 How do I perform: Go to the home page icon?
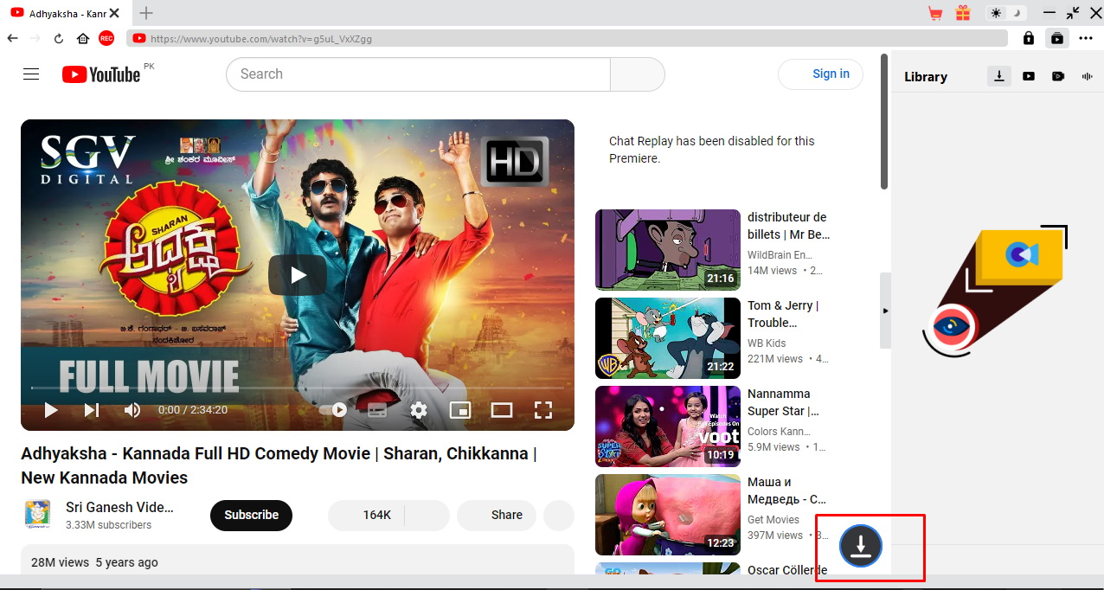coord(83,38)
